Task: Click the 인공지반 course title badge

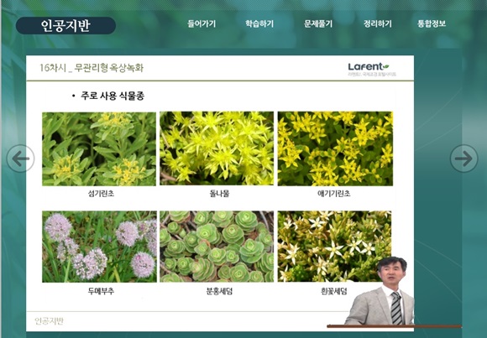Action: click(x=65, y=25)
